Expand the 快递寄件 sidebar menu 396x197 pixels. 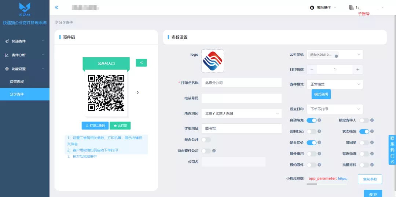pyautogui.click(x=25, y=41)
